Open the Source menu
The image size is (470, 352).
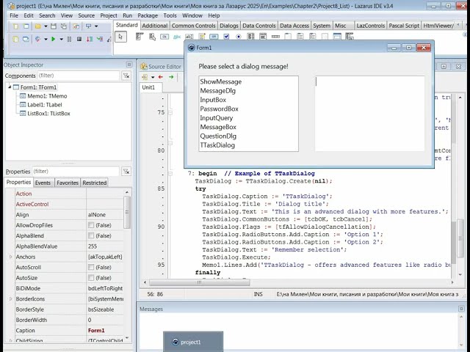tap(87, 15)
